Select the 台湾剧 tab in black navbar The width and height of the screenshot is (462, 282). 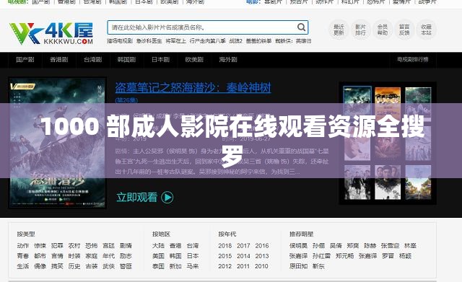(93, 59)
